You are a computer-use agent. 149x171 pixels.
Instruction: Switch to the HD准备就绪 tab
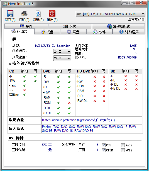tap(118, 26)
